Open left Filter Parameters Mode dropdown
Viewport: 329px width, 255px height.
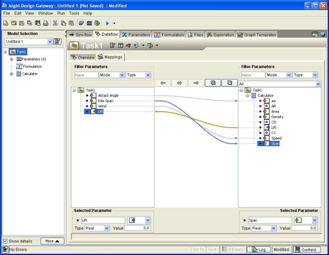click(x=122, y=75)
